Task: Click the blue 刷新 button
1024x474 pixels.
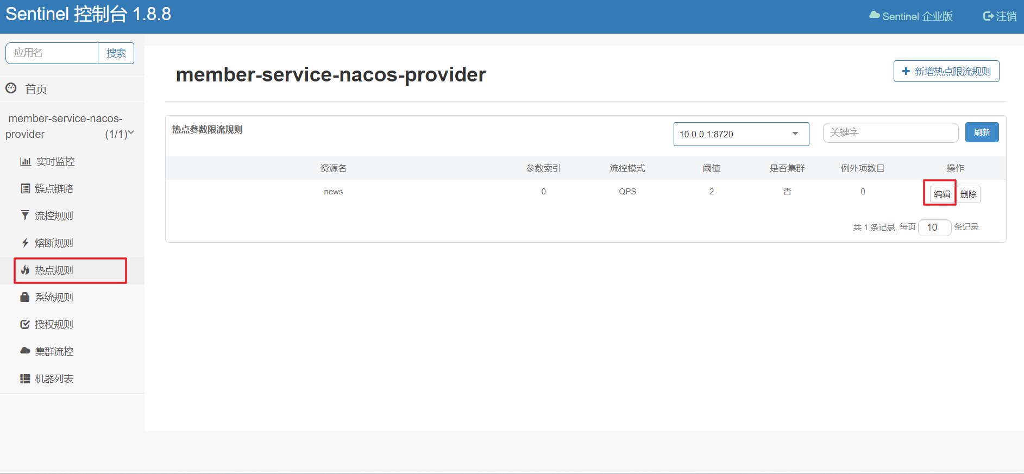Action: 982,132
